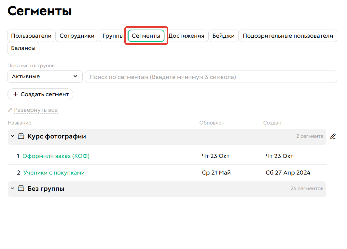The width and height of the screenshot is (347, 249).
Task: Click the pencil edit icon for Курс фотографии
Action: pos(333,137)
